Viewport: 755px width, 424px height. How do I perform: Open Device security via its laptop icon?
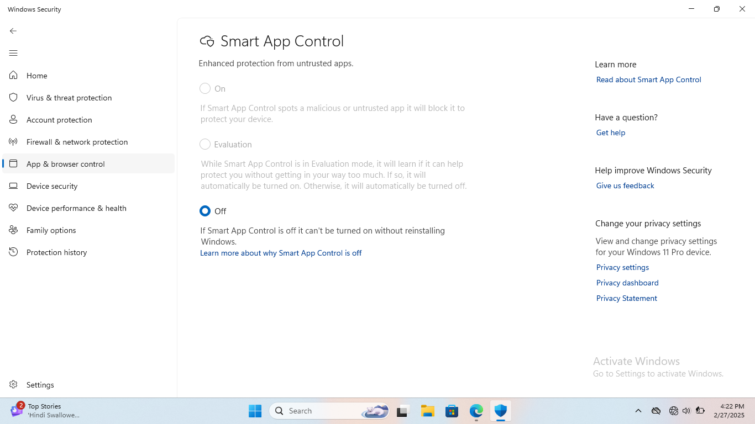pos(14,186)
